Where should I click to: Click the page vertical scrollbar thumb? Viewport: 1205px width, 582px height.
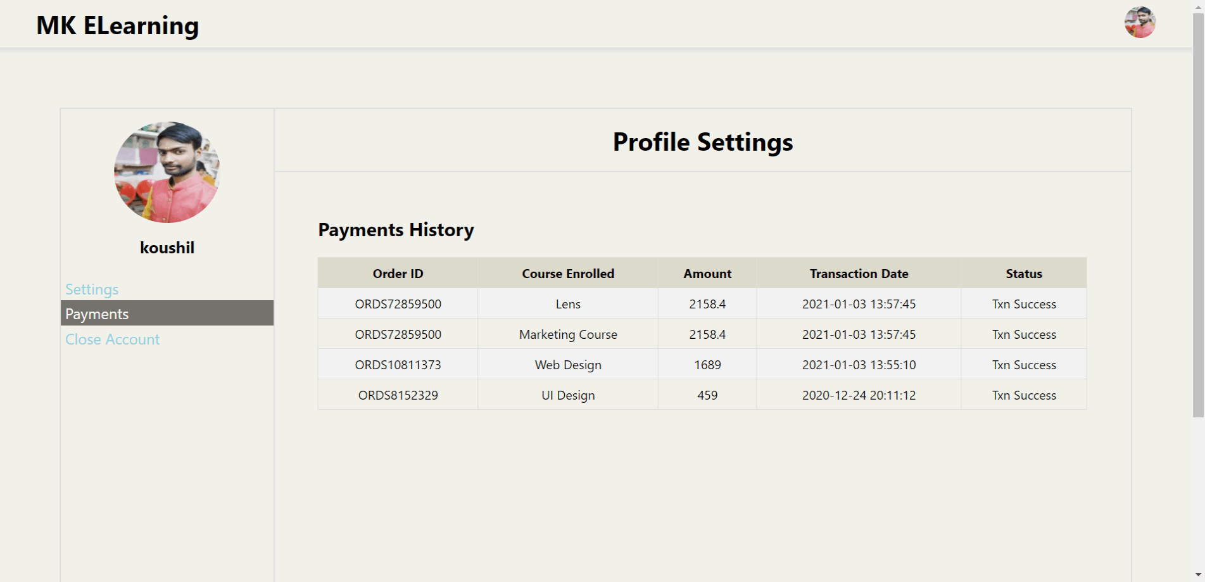tap(1199, 214)
